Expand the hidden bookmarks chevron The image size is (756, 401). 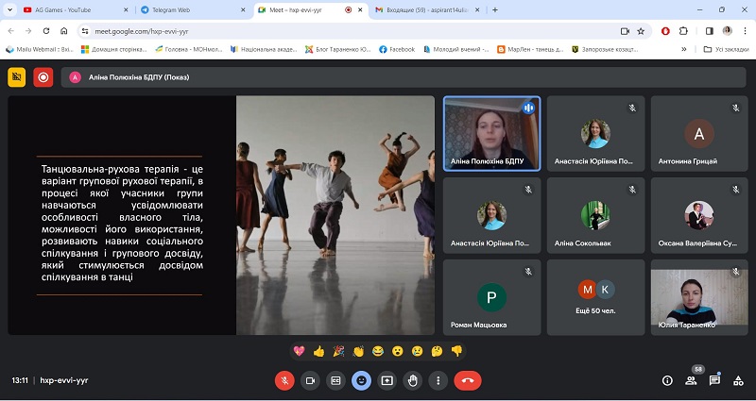point(683,49)
